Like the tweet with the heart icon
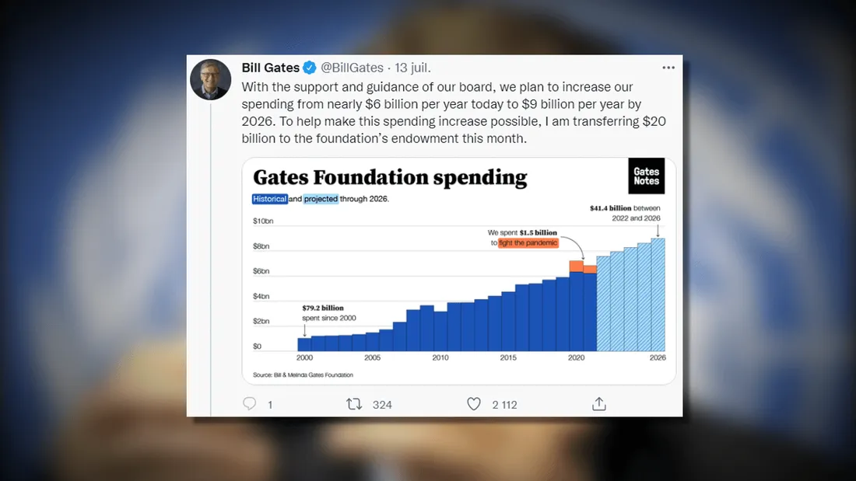856x481 pixels. pyautogui.click(x=474, y=404)
